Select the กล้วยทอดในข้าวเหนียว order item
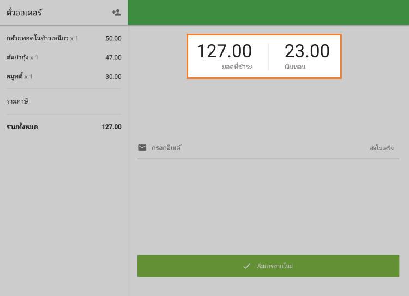The height and width of the screenshot is (296, 409). tap(38, 39)
